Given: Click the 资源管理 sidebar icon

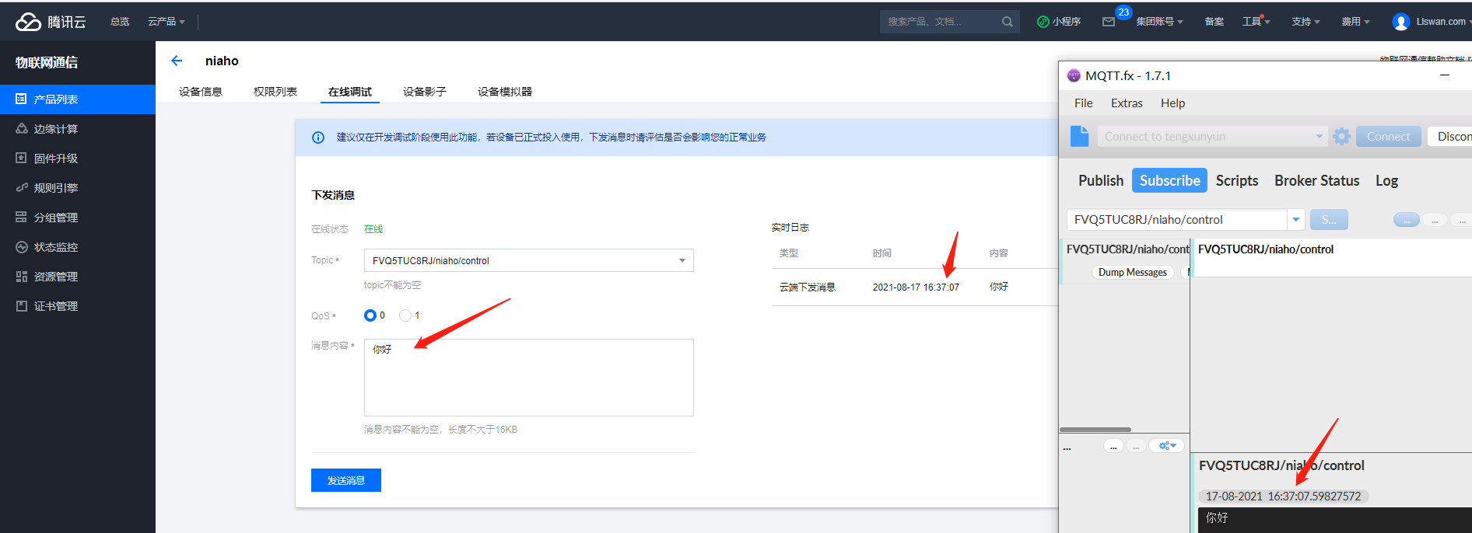Looking at the screenshot, I should point(21,276).
